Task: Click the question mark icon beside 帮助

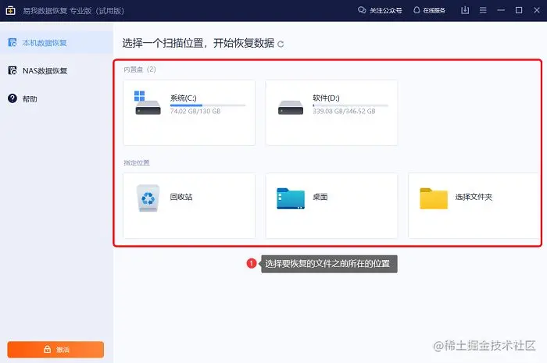Action: 13,98
